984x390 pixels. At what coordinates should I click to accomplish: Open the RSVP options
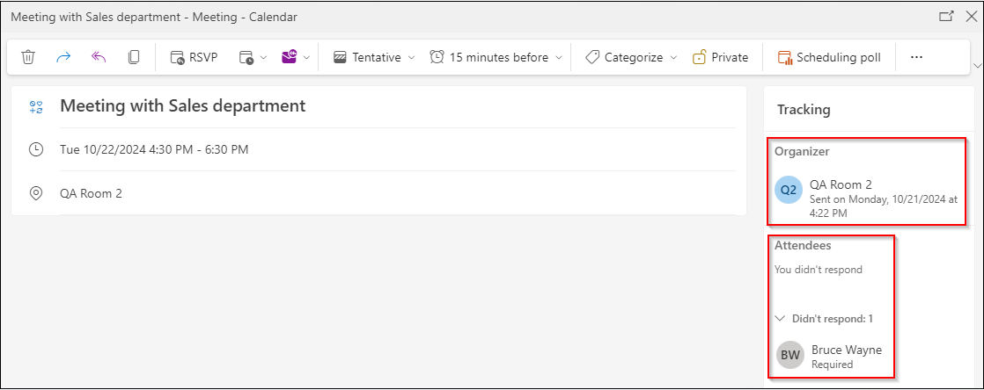(194, 58)
